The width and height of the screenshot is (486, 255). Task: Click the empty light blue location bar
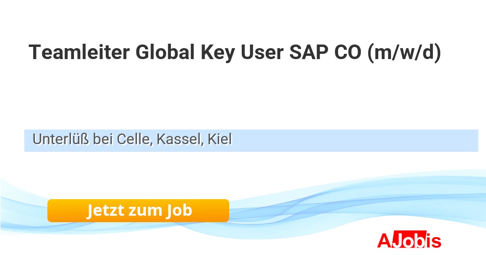356,140
